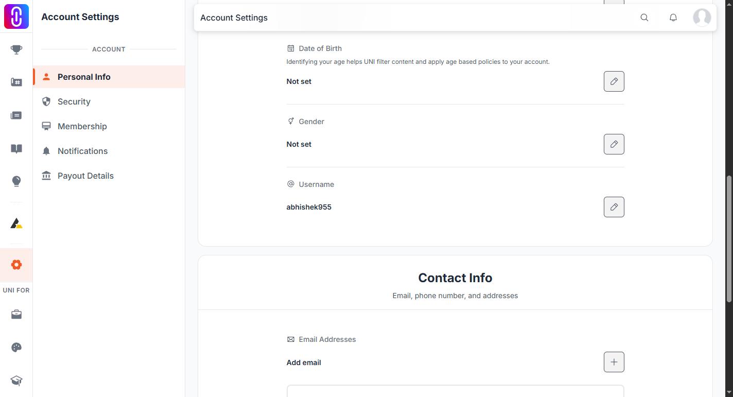This screenshot has height=397, width=733.
Task: Open the briefcase sidebar icon
Action: [16, 314]
